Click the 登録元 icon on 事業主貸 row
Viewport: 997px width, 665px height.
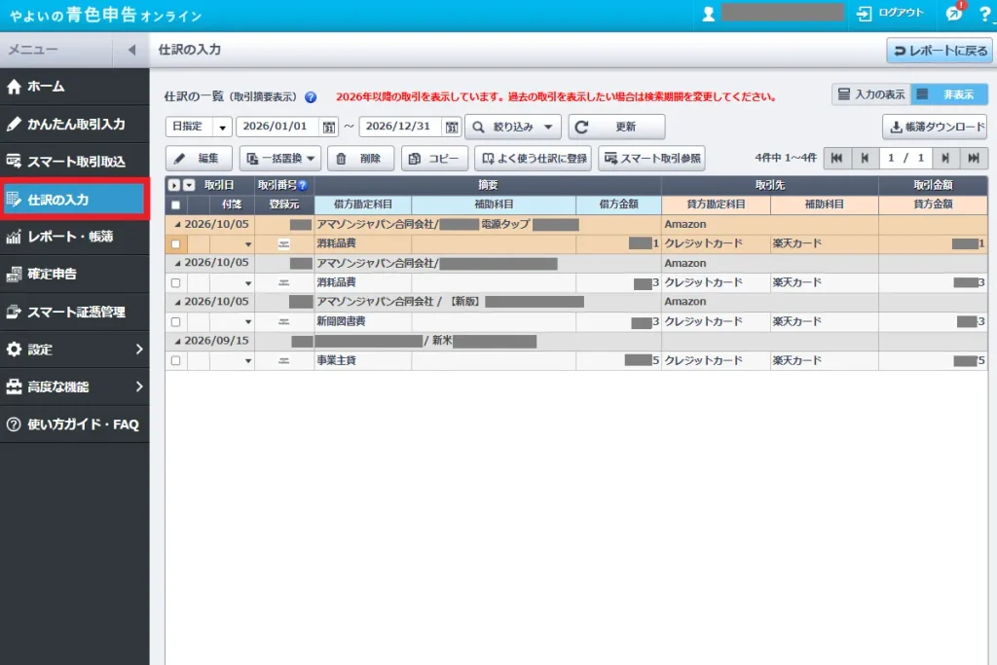click(x=284, y=360)
